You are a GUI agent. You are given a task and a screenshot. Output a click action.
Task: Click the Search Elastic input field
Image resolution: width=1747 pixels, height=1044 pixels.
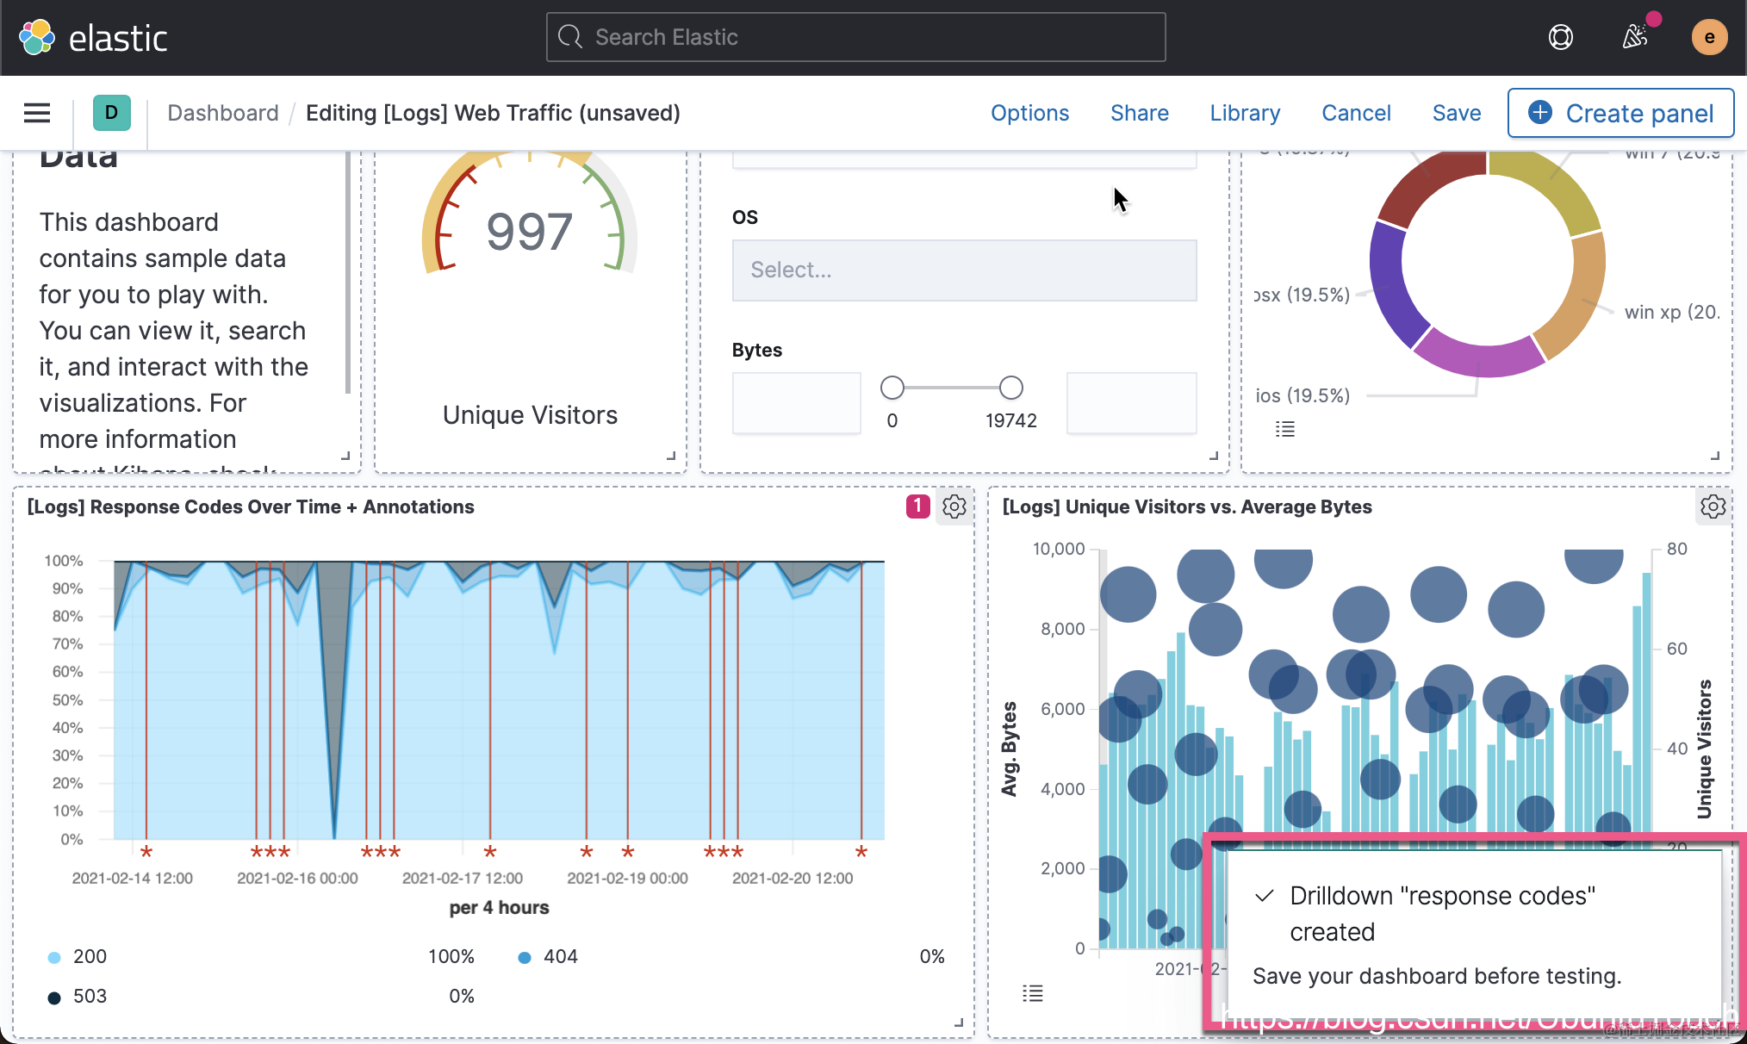[855, 37]
